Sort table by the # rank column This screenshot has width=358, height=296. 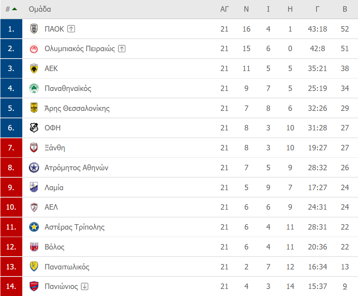click(11, 9)
